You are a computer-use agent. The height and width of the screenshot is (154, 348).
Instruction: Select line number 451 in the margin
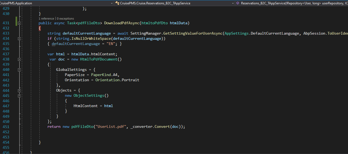coord(6,127)
